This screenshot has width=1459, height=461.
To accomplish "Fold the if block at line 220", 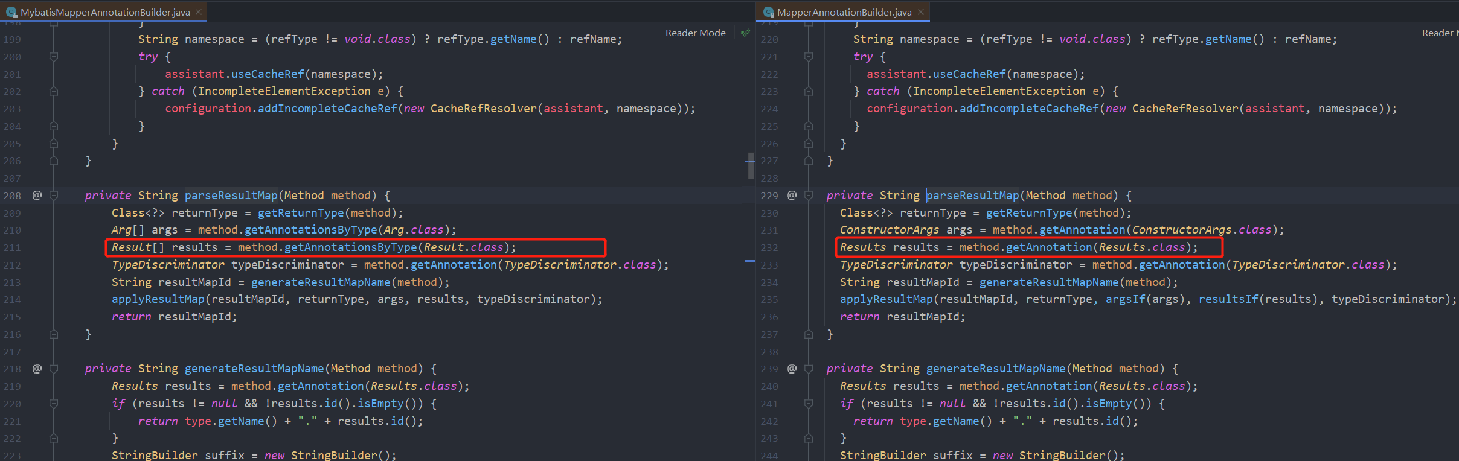I will (x=54, y=404).
